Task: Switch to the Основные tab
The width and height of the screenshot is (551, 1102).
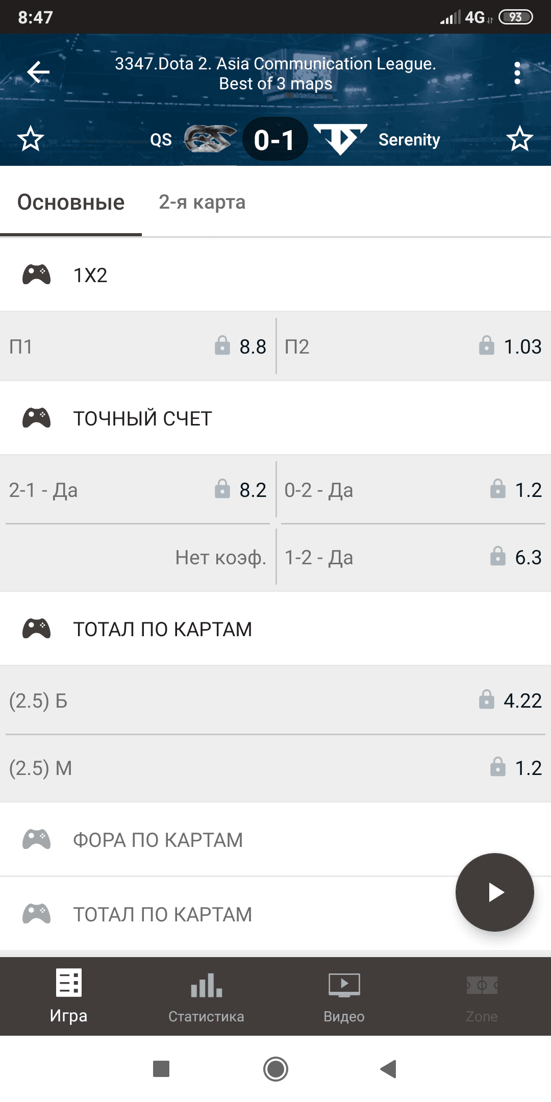Action: tap(71, 203)
